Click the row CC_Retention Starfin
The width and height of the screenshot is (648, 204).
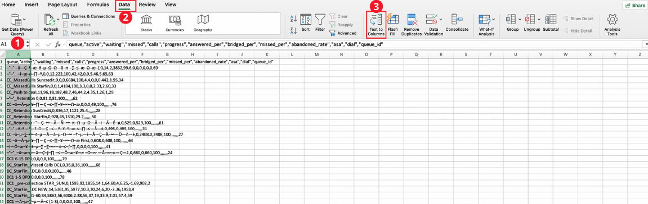point(51,117)
